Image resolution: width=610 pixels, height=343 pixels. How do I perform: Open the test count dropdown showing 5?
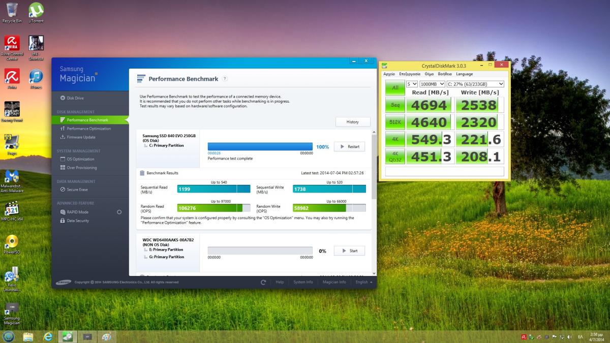412,84
